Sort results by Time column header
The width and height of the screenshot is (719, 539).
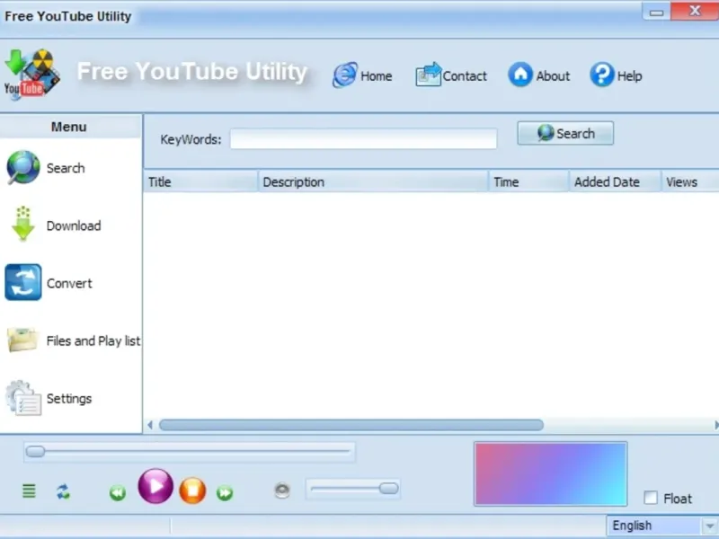click(528, 182)
